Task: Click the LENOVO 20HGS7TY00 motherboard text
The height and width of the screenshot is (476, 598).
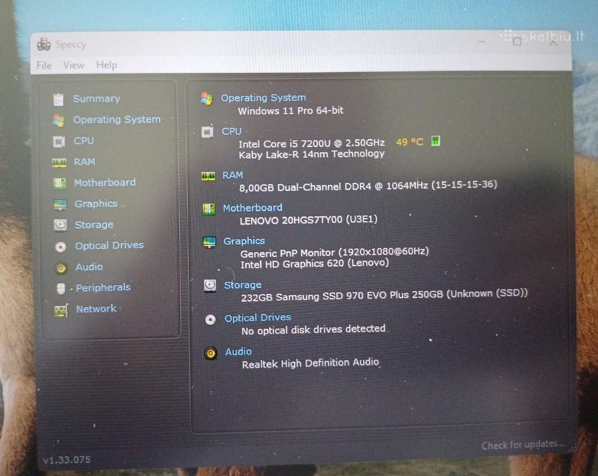Action: (x=309, y=220)
